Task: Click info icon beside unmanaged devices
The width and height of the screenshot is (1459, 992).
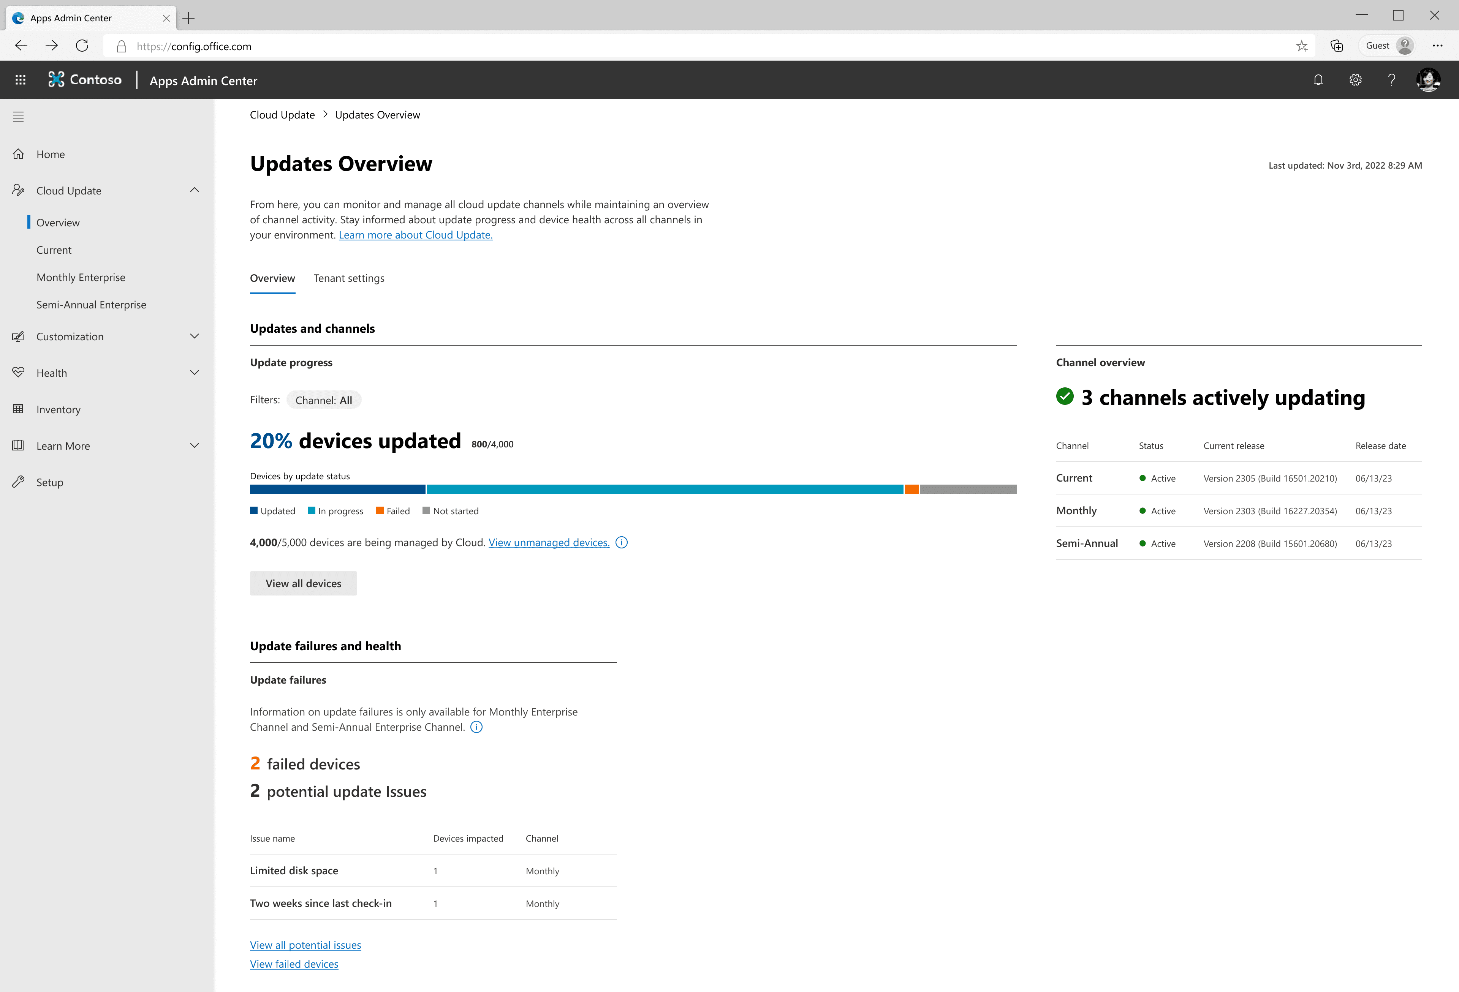Action: (622, 543)
